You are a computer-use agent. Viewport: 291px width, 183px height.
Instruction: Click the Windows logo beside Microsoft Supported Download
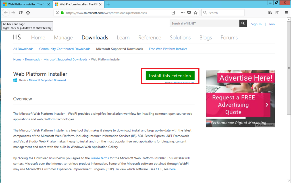point(15,80)
